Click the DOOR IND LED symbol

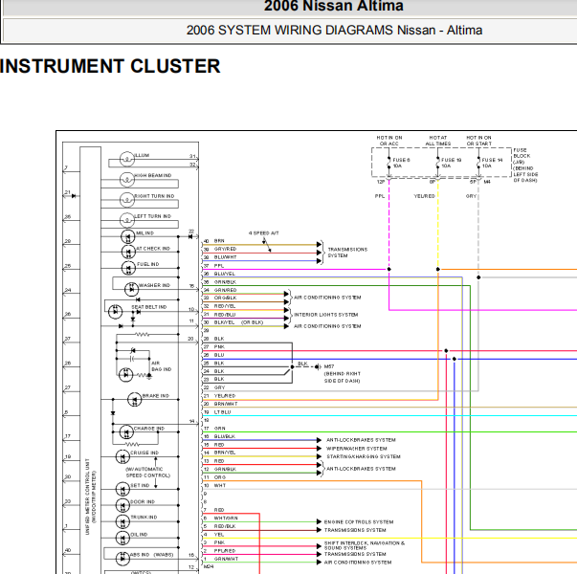coord(122,503)
